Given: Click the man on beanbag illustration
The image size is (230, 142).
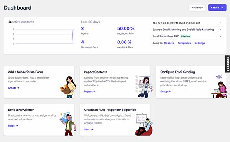Looking at the screenshot, I should point(144,125).
